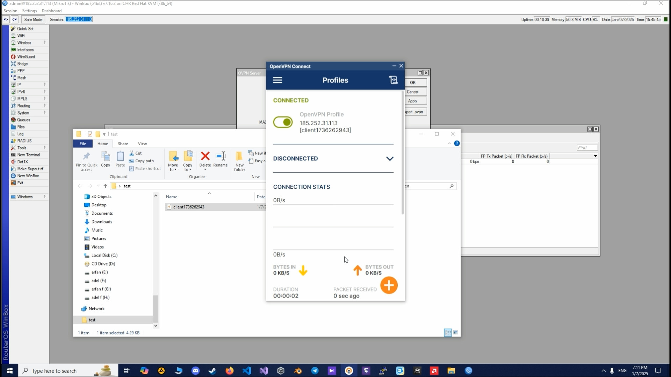671x377 pixels.
Task: Open PPP in WinBox sidebar
Action: (x=21, y=71)
